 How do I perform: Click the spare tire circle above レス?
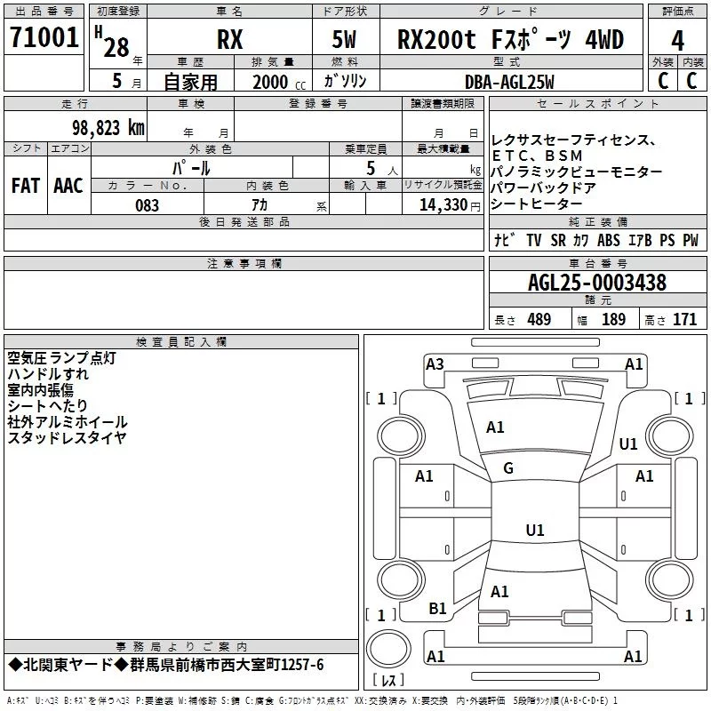388,649
